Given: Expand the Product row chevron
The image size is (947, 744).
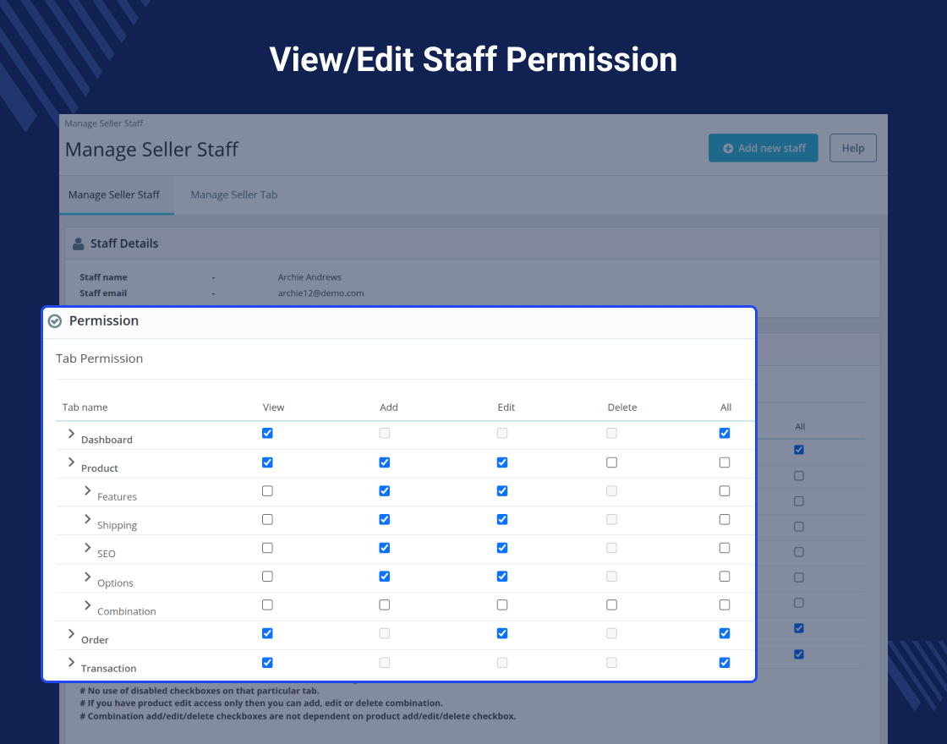Looking at the screenshot, I should [71, 462].
